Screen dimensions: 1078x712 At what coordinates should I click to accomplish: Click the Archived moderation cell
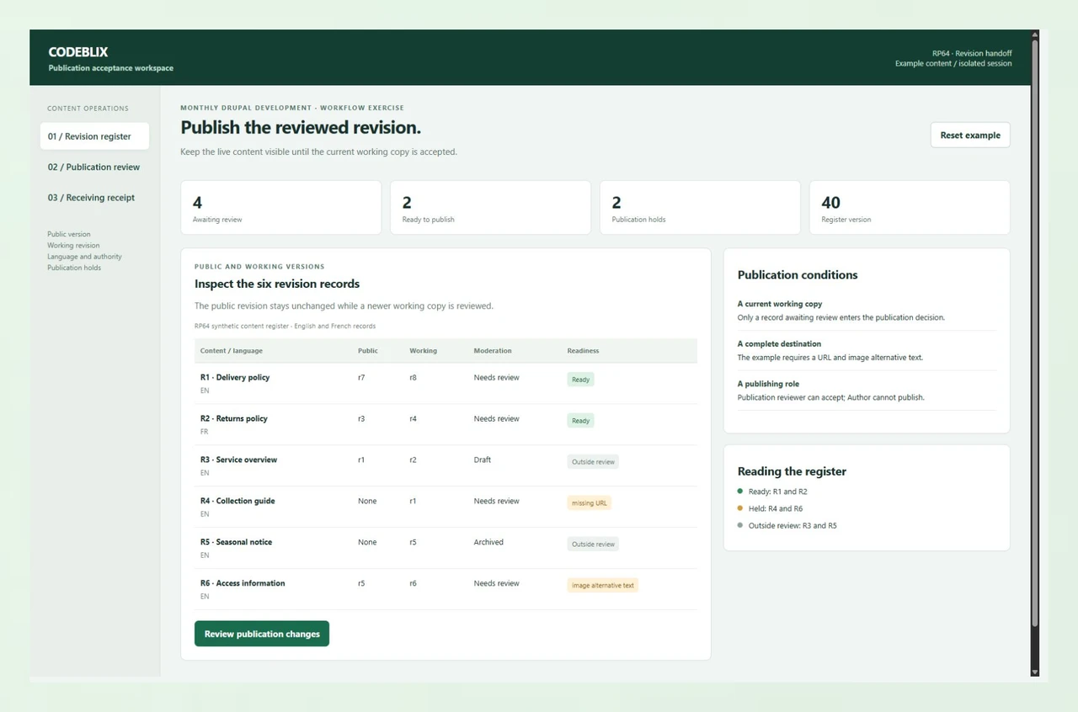488,542
